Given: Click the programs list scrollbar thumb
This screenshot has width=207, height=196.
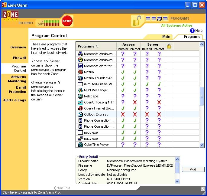Looking at the screenshot, I should [x=202, y=96].
